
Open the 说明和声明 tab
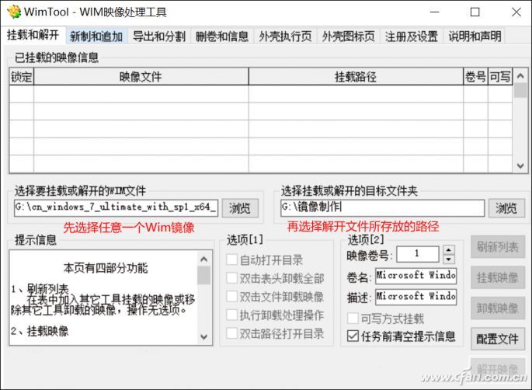click(x=475, y=36)
